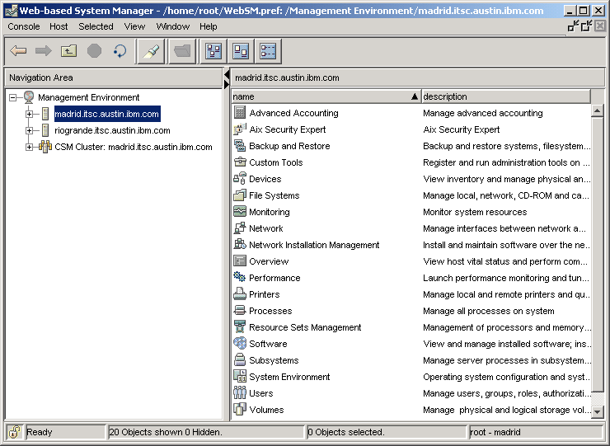This screenshot has width=610, height=446.
Task: Expand the riogrande.itsc.austin.ibm.com tree node
Action: [x=29, y=130]
